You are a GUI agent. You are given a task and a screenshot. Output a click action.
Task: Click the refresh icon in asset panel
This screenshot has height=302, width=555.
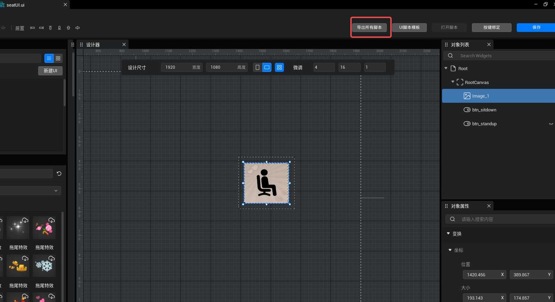(59, 174)
